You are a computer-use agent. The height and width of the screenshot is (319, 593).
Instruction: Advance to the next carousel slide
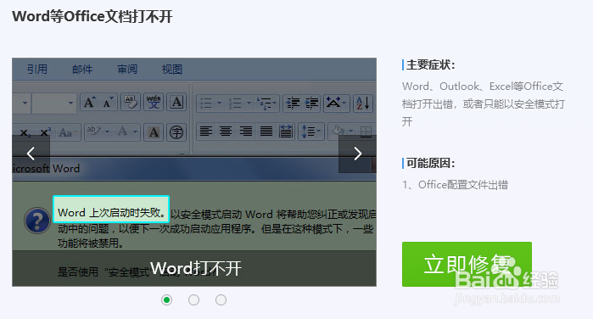[357, 154]
